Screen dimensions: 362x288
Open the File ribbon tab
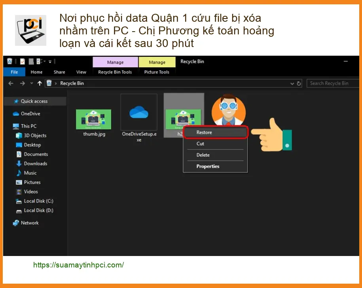tap(14, 72)
